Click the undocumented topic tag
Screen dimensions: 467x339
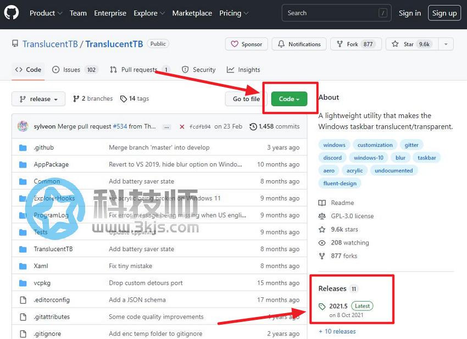click(394, 171)
